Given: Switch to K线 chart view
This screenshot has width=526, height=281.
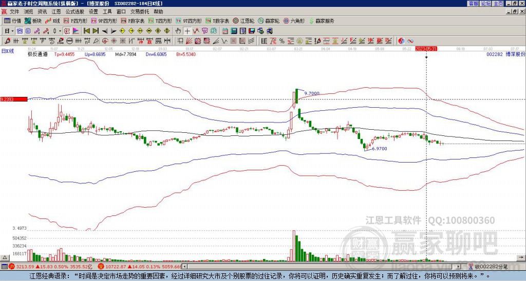Looking at the screenshot, I should (52, 21).
